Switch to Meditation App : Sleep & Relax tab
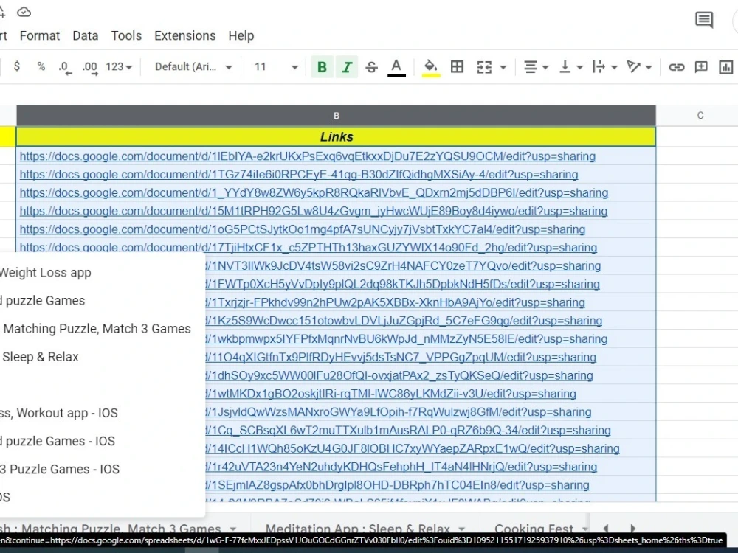Image resolution: width=738 pixels, height=553 pixels. click(x=358, y=529)
